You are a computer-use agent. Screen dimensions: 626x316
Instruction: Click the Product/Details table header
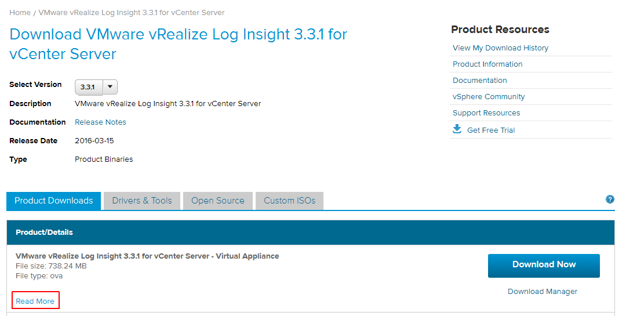[311, 232]
